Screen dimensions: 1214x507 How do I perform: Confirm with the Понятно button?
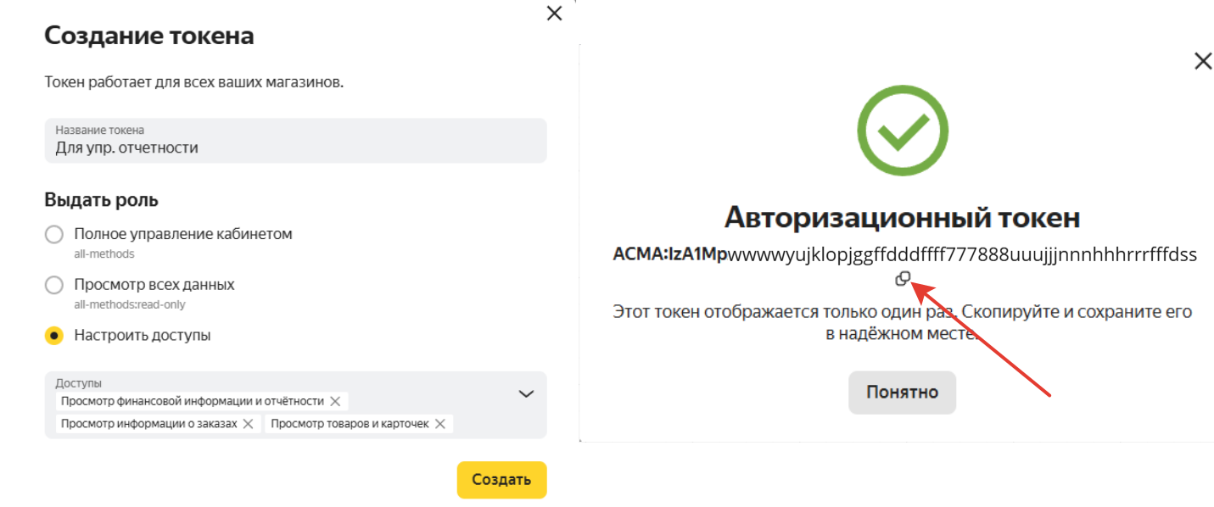tap(902, 393)
